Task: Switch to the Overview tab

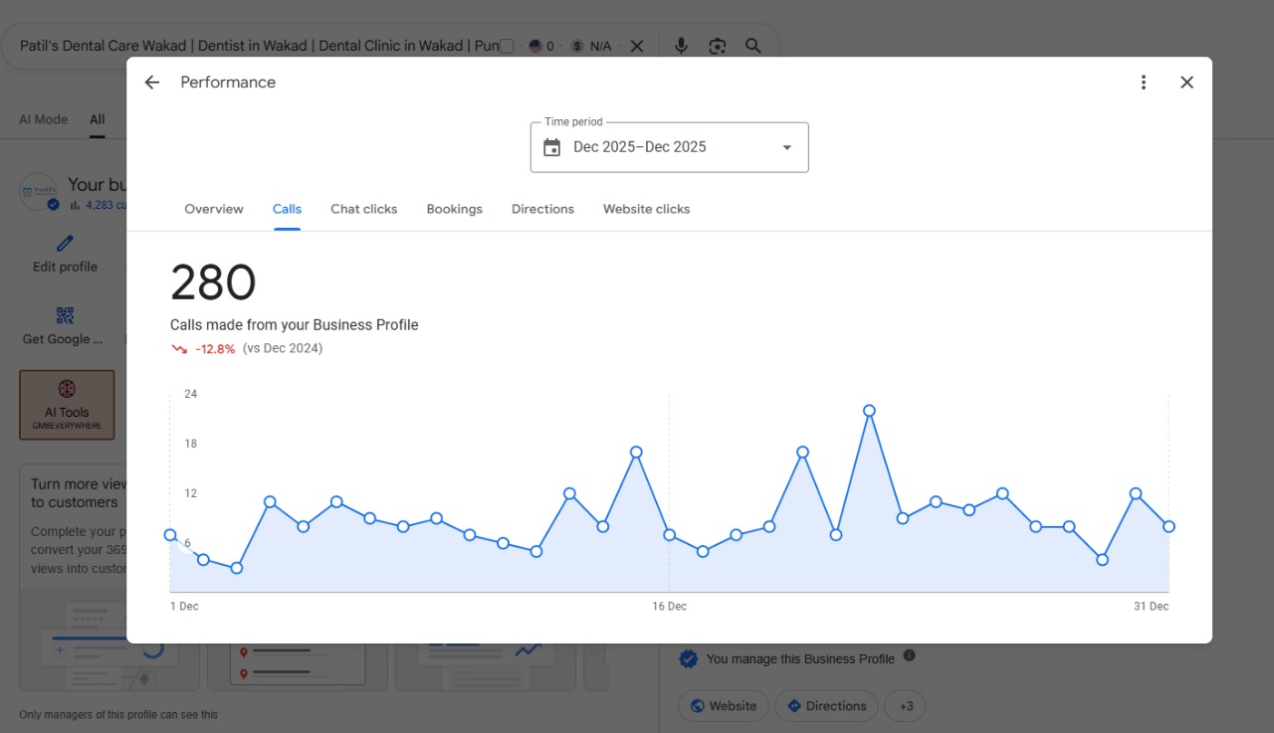Action: click(x=214, y=209)
